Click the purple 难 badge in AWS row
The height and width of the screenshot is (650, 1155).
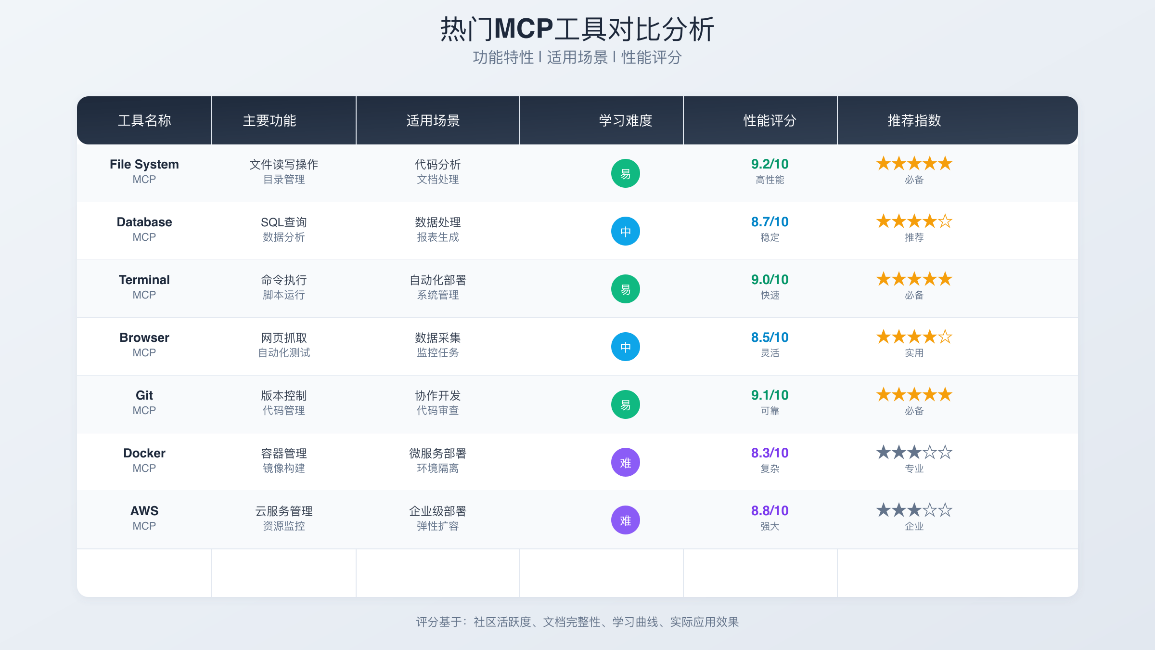tap(625, 520)
